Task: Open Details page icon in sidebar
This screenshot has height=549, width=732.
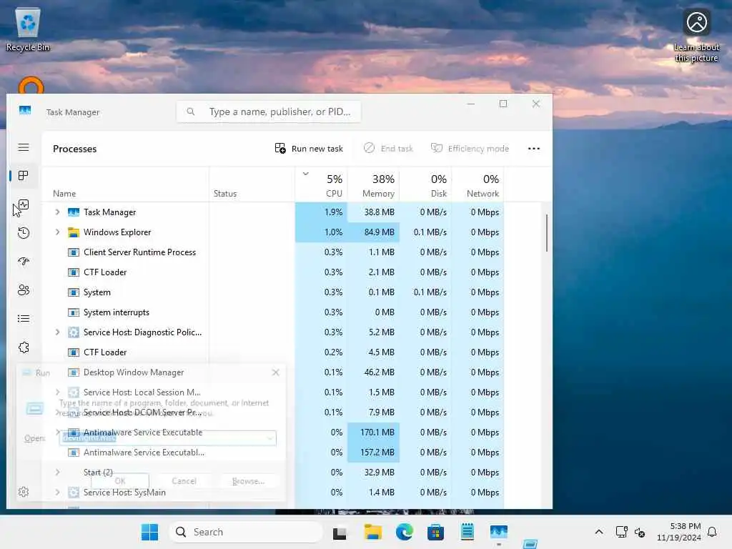Action: [x=24, y=319]
